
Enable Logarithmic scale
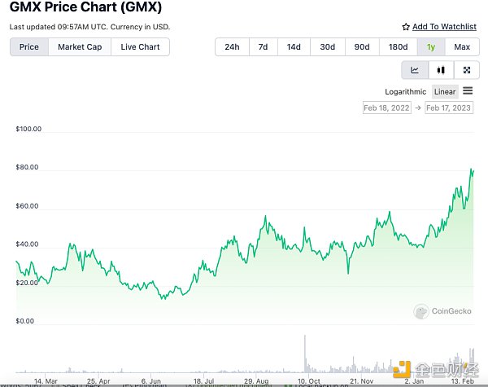(406, 92)
